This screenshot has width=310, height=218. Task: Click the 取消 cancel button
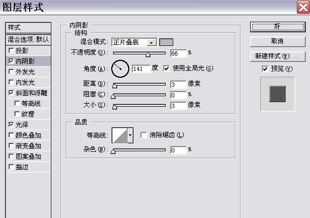(278, 41)
